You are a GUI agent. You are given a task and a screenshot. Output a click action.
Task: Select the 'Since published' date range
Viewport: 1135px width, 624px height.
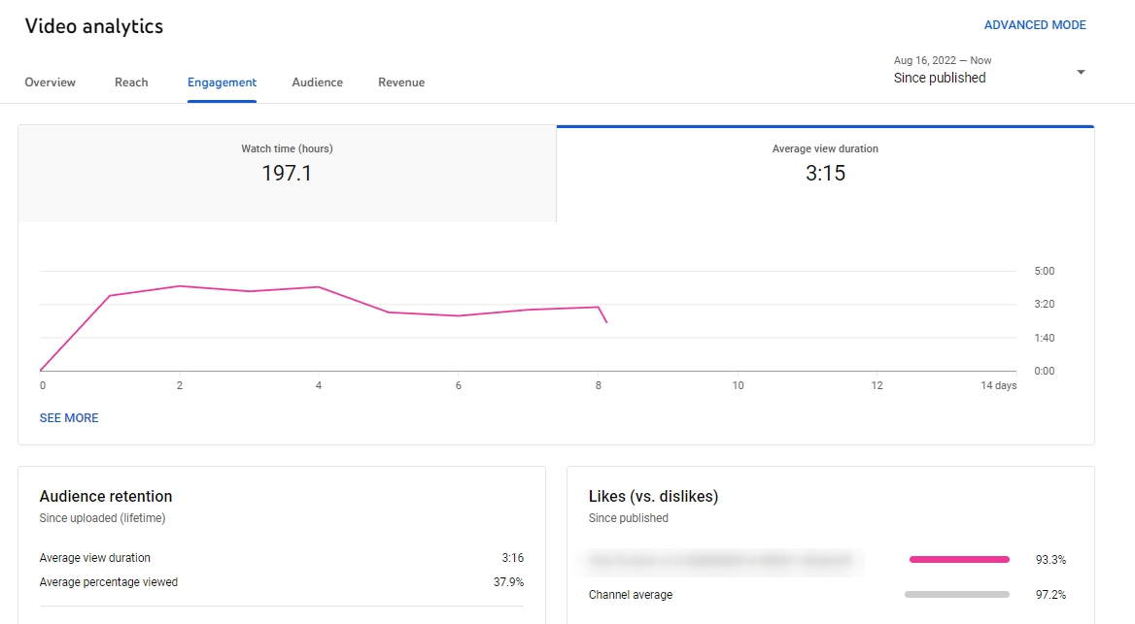coord(939,78)
